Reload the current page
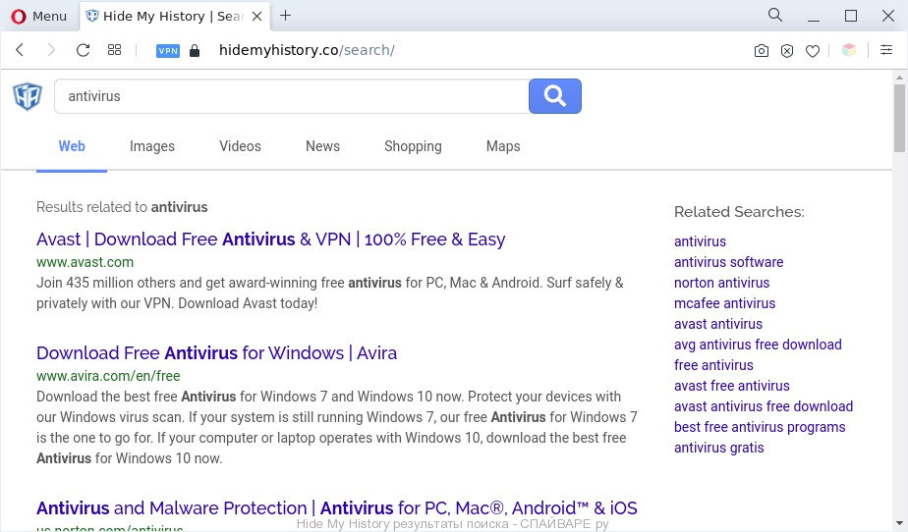908x532 pixels. click(x=83, y=50)
